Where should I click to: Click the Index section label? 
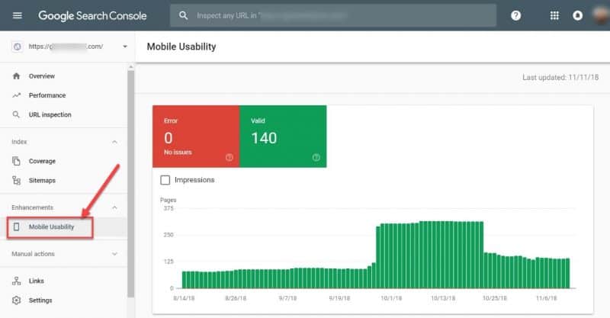19,142
